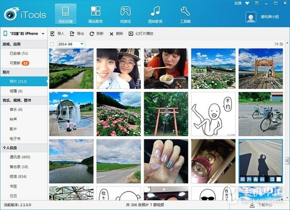Select the Movies sidebar item
This screenshot has width=290, height=210.
point(24,129)
